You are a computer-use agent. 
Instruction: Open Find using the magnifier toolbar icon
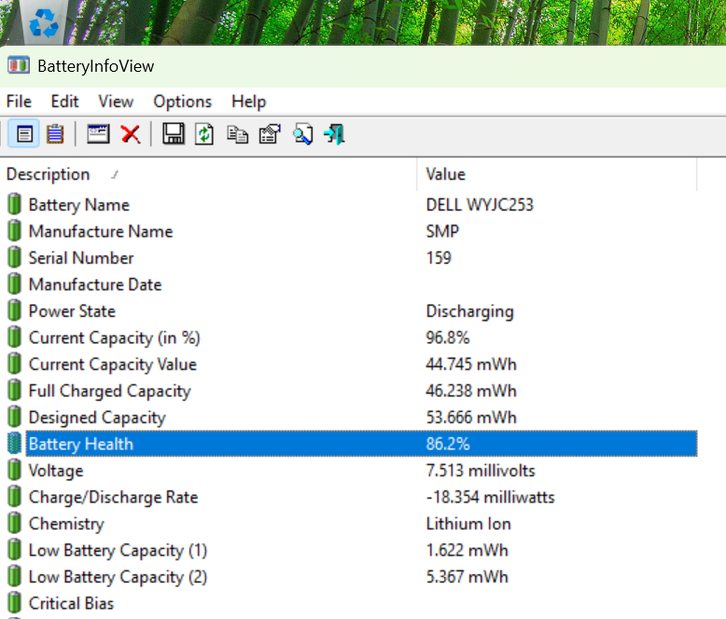(x=303, y=134)
